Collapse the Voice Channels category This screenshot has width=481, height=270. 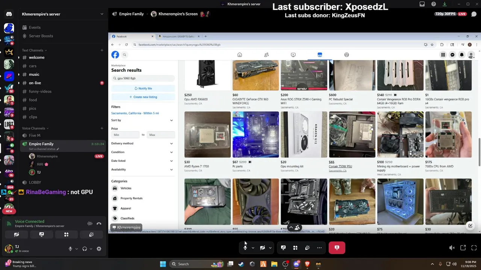click(x=35, y=128)
